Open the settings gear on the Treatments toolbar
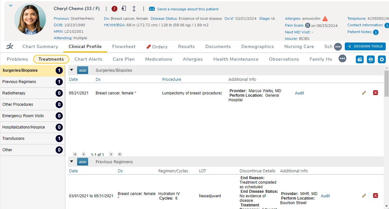Screen dimensions: 389x209 pyautogui.click(x=382, y=59)
